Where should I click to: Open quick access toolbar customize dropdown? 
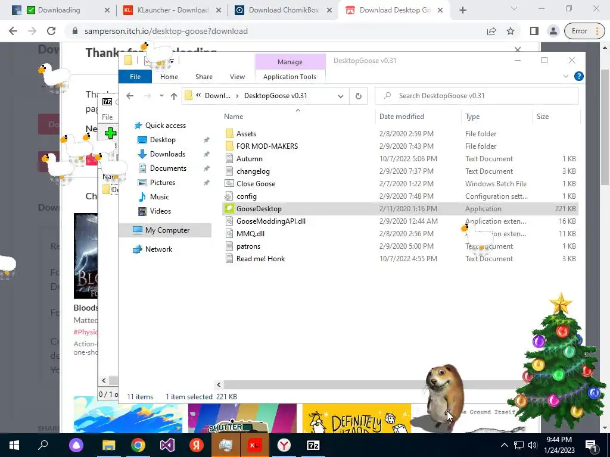point(172,61)
